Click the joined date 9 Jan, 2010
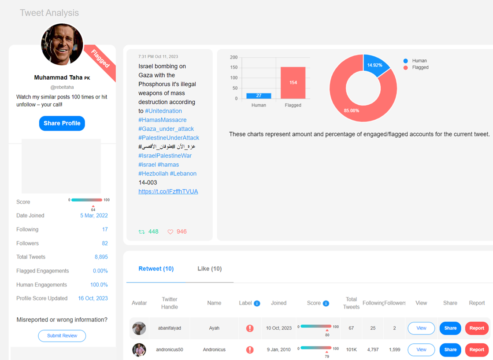 (x=278, y=349)
